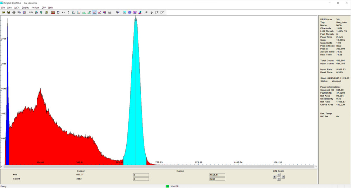Click the last play triangle icon in toolbar
The width and height of the screenshot is (351, 188).
pos(162,13)
